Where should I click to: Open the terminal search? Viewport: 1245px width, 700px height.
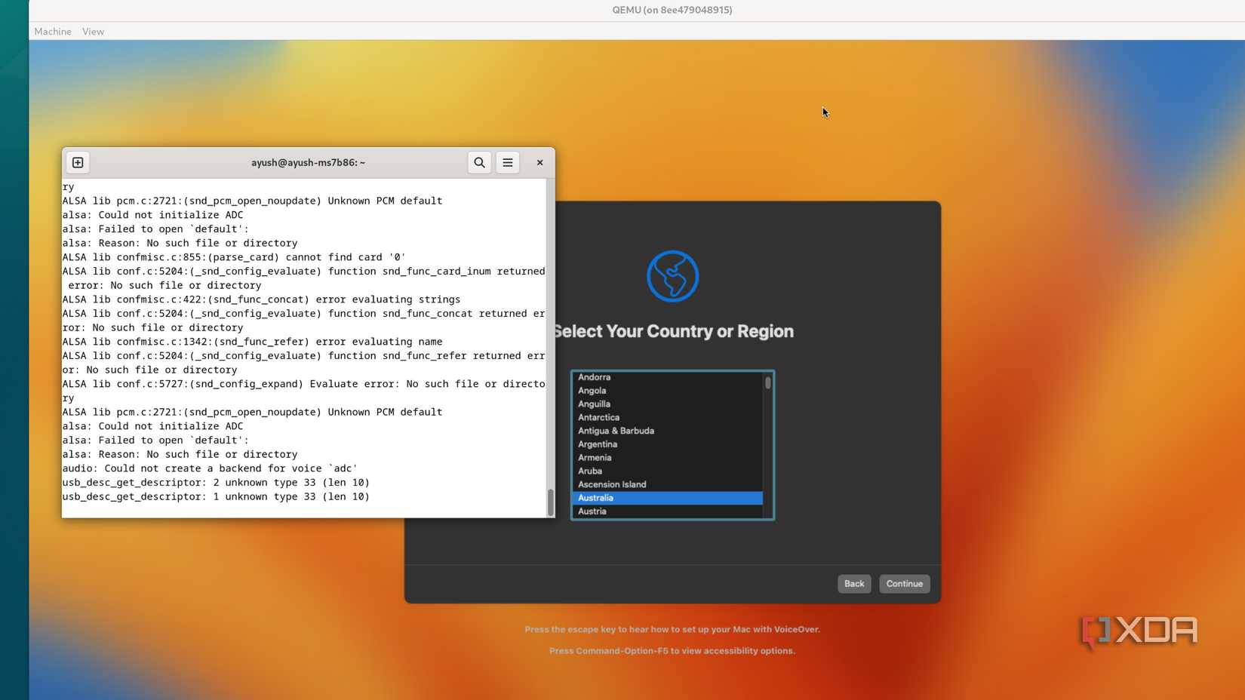pos(478,162)
